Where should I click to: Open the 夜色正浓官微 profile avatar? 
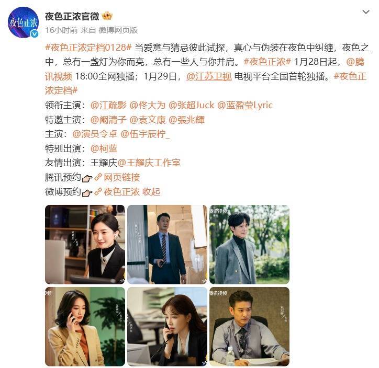click(x=23, y=22)
